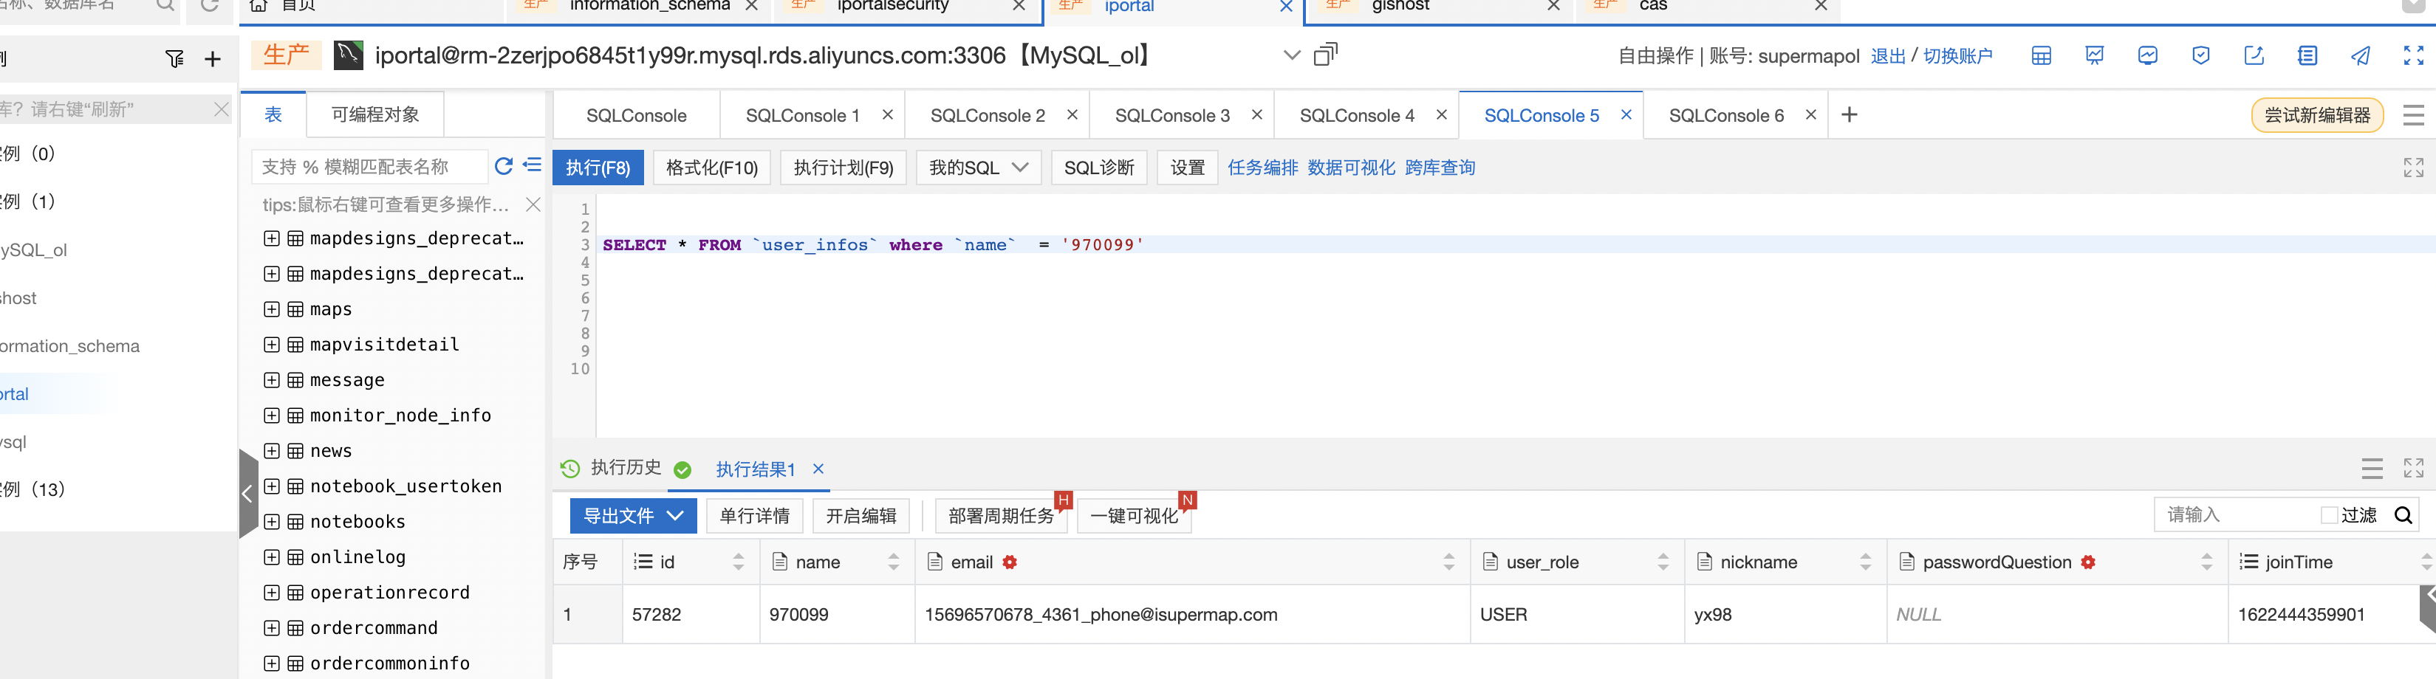Click the plus icon in the left sidebar
Viewport: 2436px width, 679px height.
pyautogui.click(x=212, y=58)
